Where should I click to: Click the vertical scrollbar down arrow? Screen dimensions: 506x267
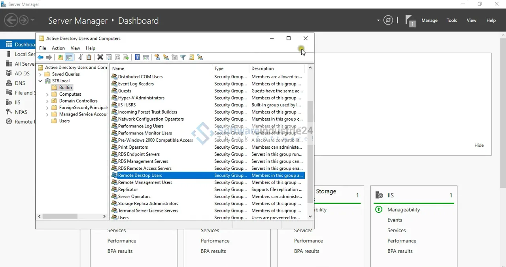310,216
